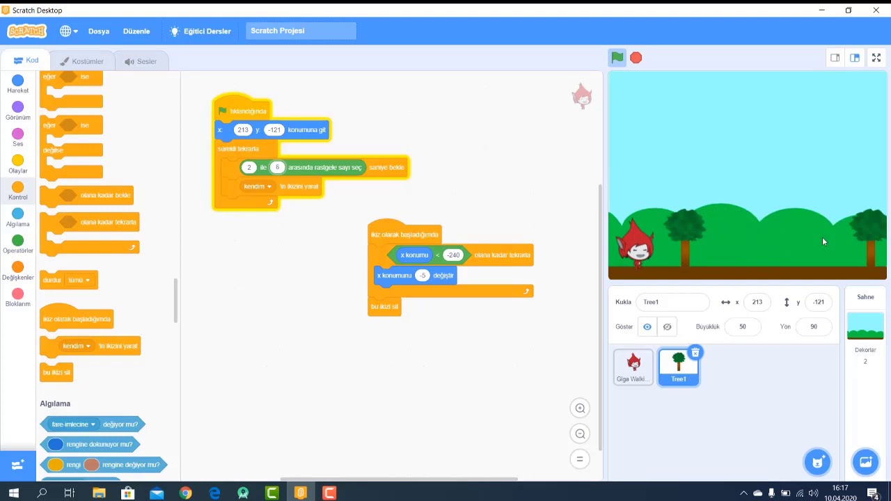Screen dimensions: 891x501
Task: Switch to the Sesler tab
Action: click(141, 61)
